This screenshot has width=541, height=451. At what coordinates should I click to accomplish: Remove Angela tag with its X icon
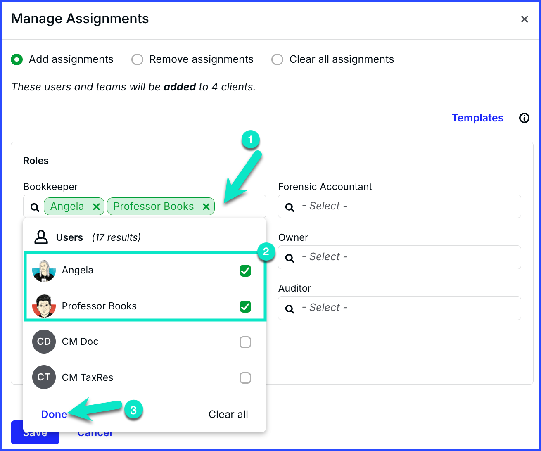coord(96,207)
